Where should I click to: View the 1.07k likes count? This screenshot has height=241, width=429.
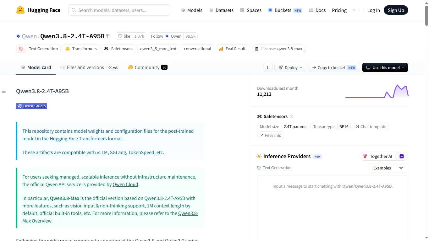[139, 36]
